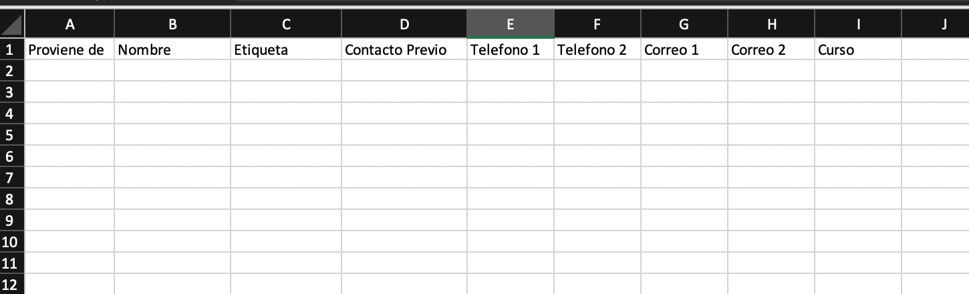
Task: Click the Select All corner triangle
Action: pyautogui.click(x=12, y=25)
